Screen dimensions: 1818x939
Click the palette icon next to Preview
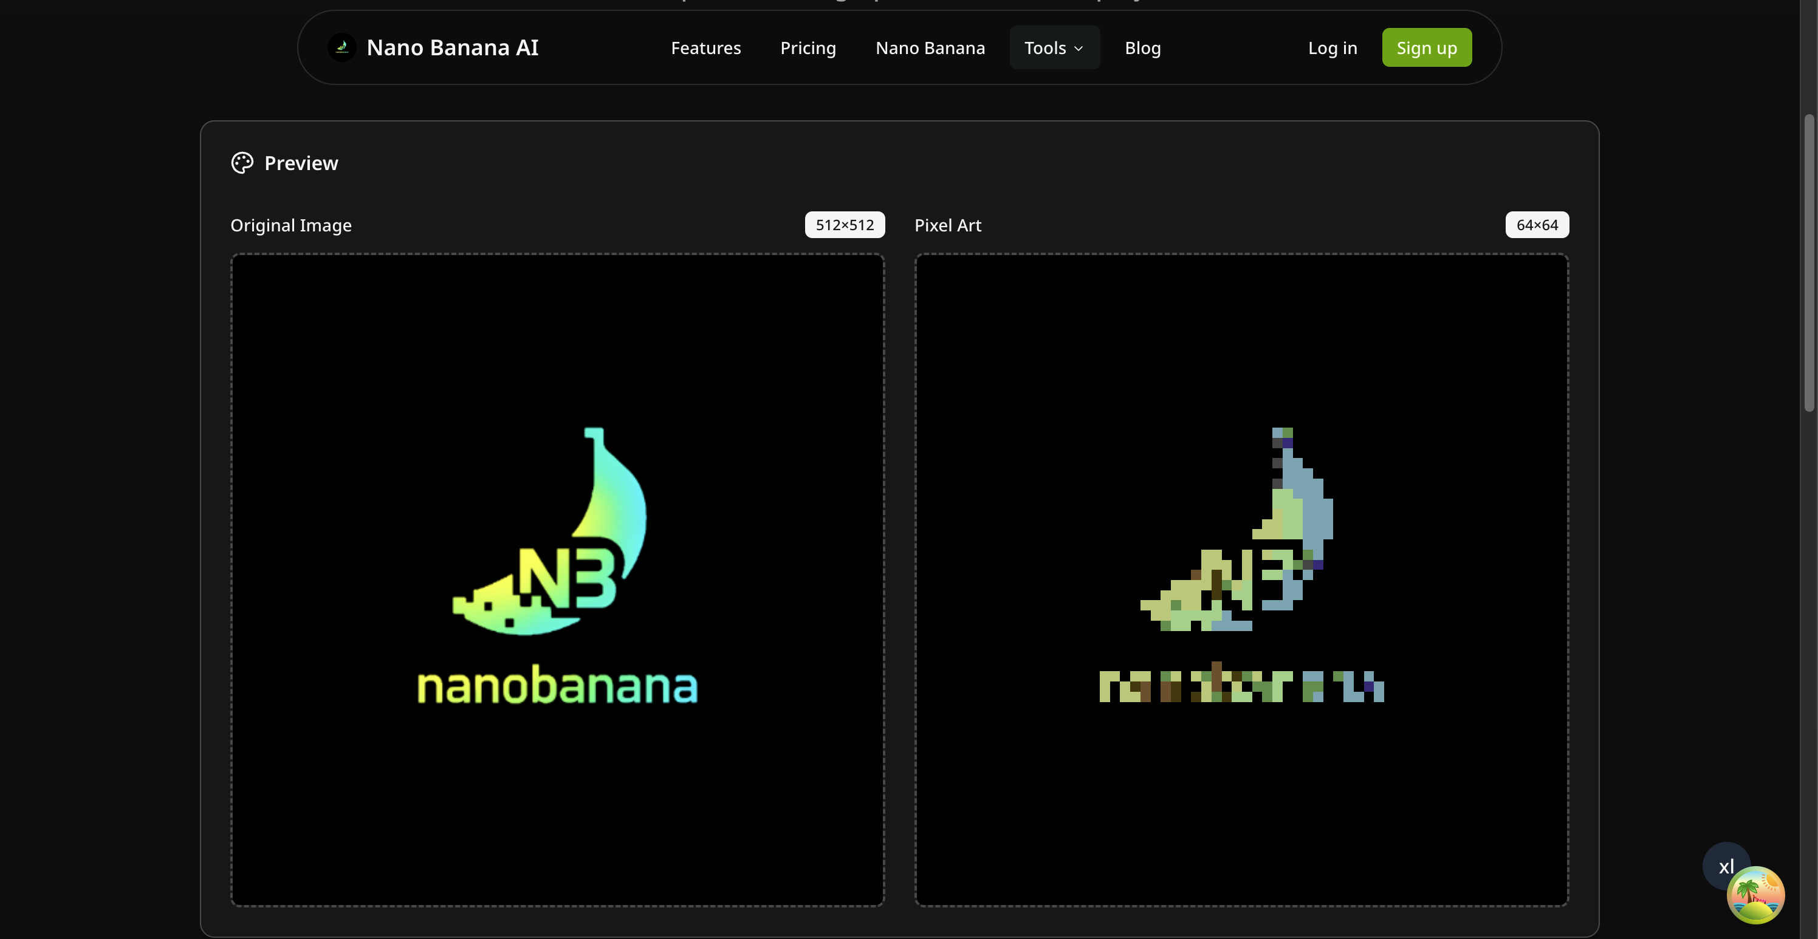(x=242, y=162)
